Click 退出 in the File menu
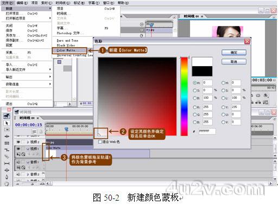Viewport: 278px width, 205px height. tap(27, 104)
